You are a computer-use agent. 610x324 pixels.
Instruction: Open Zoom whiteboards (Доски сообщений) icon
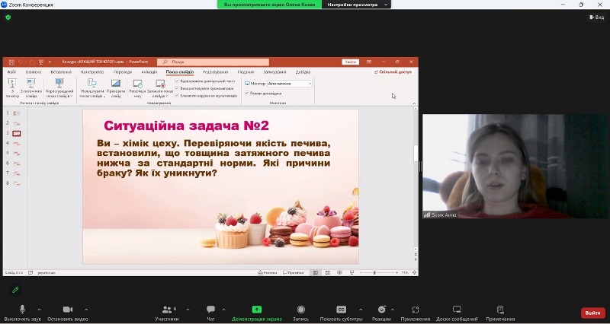(x=457, y=310)
